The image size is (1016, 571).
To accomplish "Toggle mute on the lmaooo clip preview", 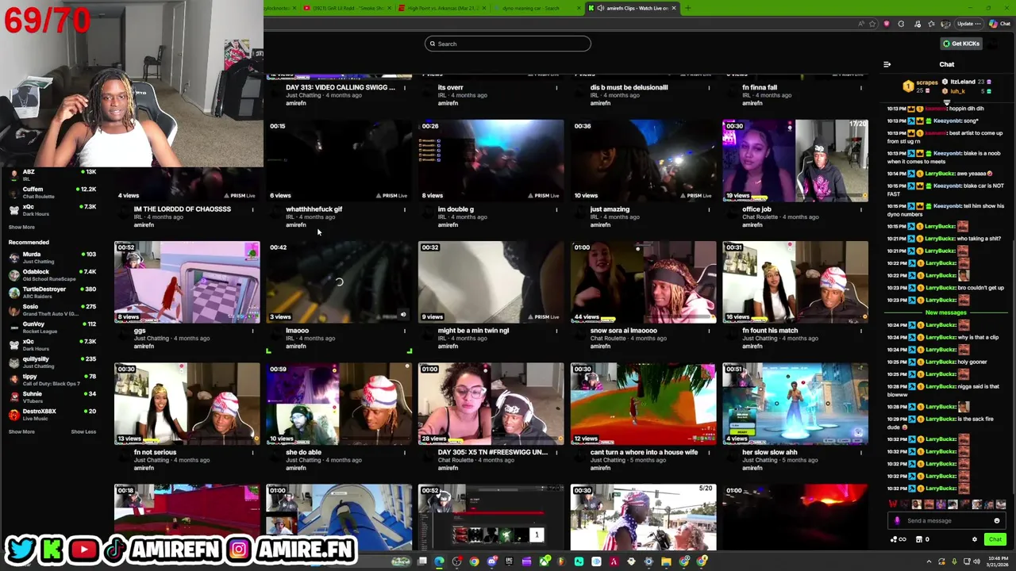I will pos(402,316).
